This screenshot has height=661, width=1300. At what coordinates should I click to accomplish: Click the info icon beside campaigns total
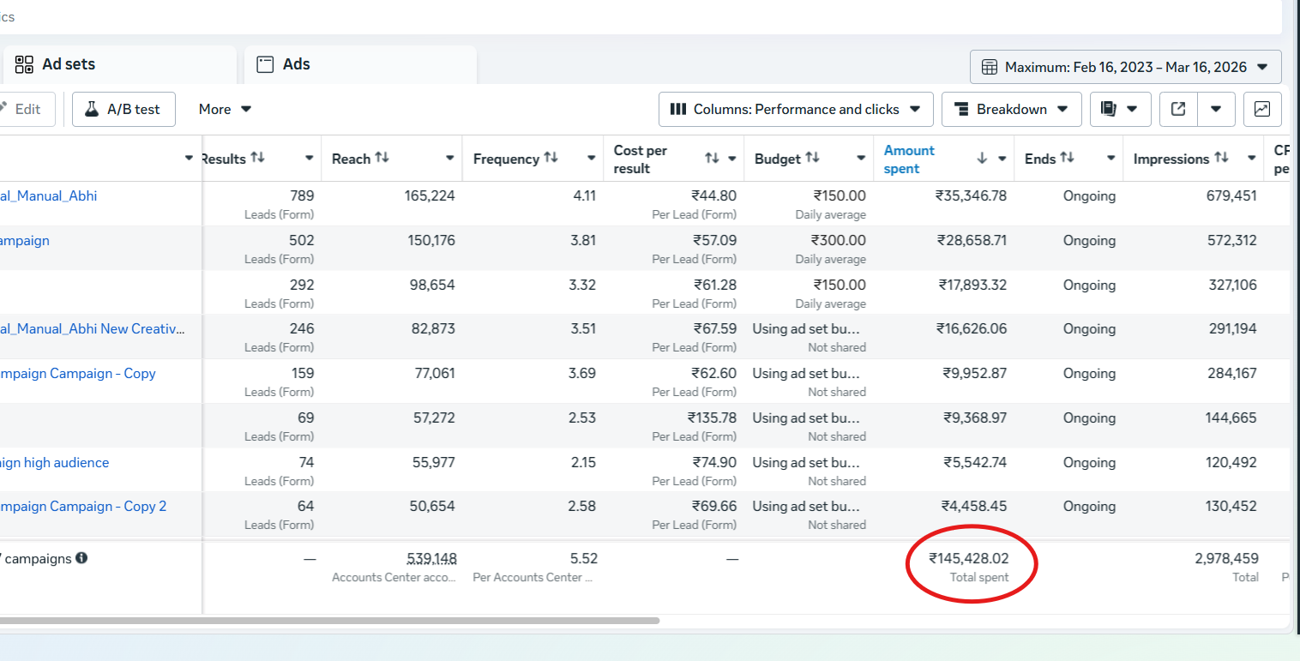[x=81, y=558]
